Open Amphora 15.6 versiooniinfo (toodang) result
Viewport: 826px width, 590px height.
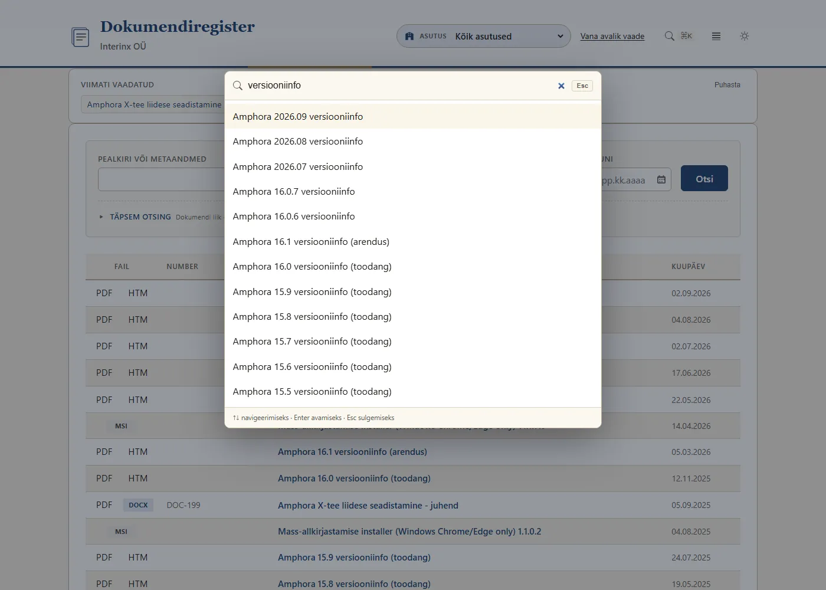click(x=413, y=367)
